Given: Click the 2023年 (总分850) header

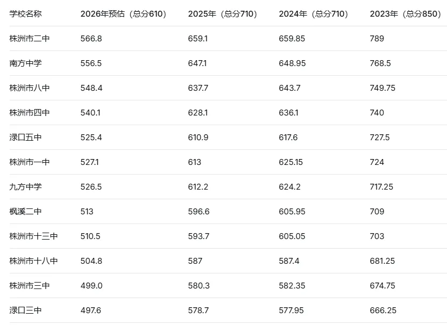Looking at the screenshot, I should coord(406,13).
